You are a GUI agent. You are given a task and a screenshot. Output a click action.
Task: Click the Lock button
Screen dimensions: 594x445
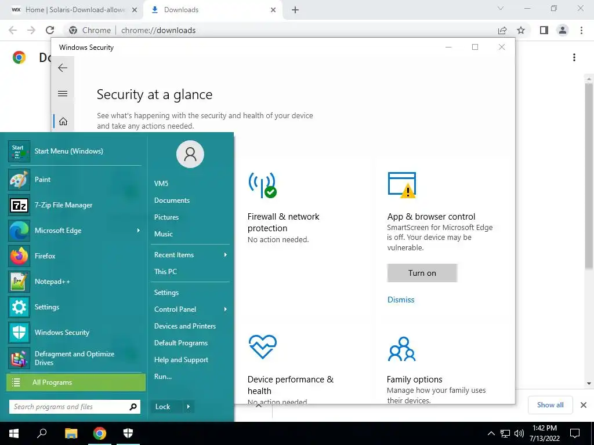tap(166, 407)
